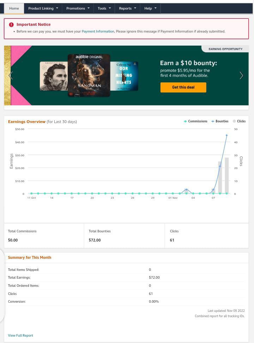Select the Total Bounties $72.00 value
The width and height of the screenshot is (254, 343).
[95, 240]
